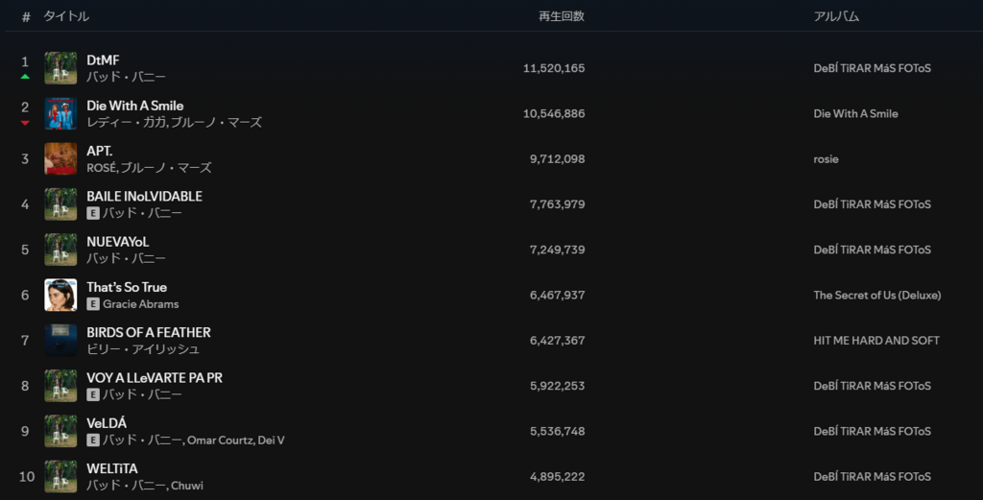
Task: Click the red down arrow under rank 2
Action: coord(25,123)
